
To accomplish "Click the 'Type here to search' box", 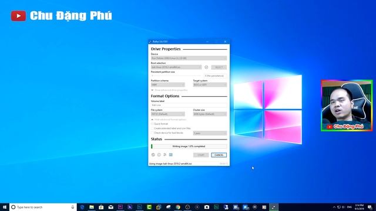I will 43,207.
